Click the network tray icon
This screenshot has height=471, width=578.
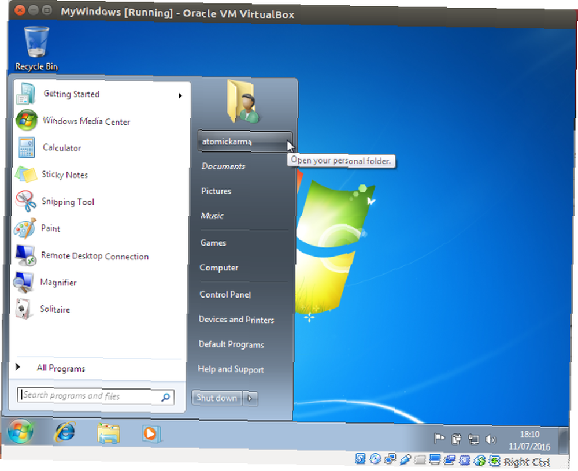point(474,439)
